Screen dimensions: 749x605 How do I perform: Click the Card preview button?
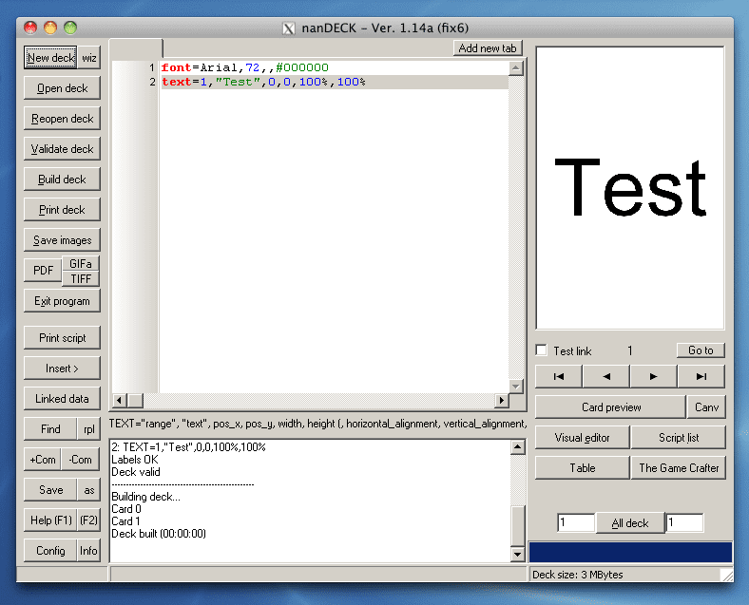point(611,407)
